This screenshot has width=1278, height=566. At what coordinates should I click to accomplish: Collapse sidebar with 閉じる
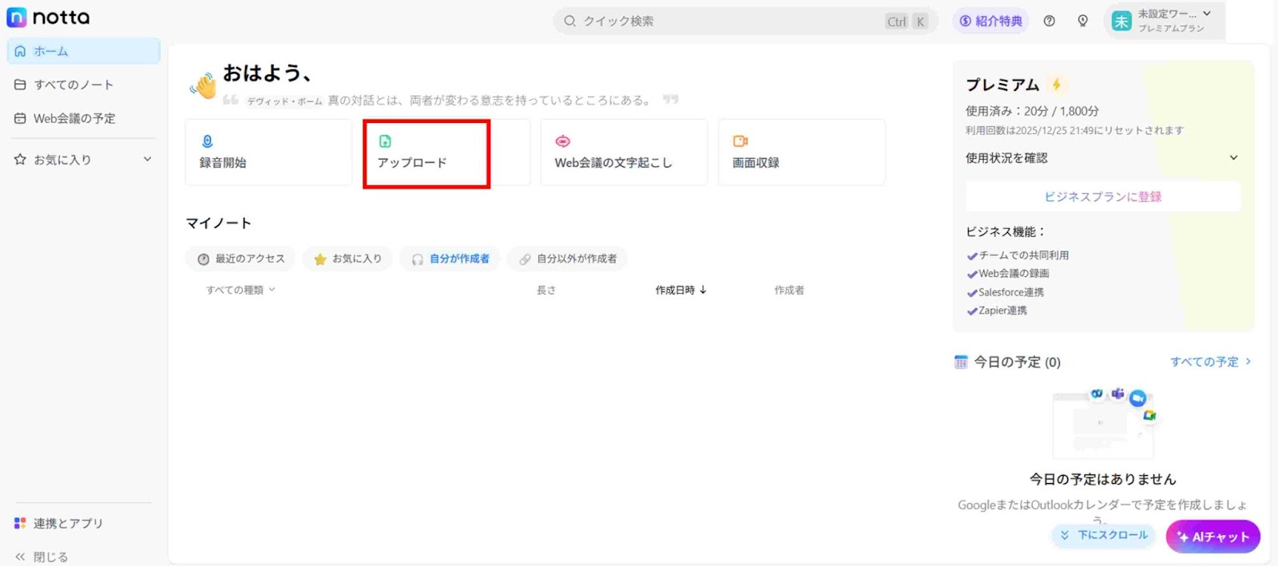42,556
